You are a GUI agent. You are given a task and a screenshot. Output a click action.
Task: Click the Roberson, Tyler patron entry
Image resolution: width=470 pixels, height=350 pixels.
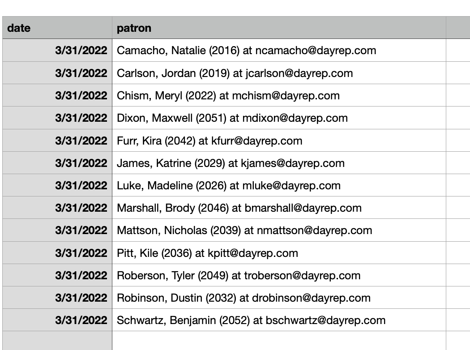tap(239, 275)
